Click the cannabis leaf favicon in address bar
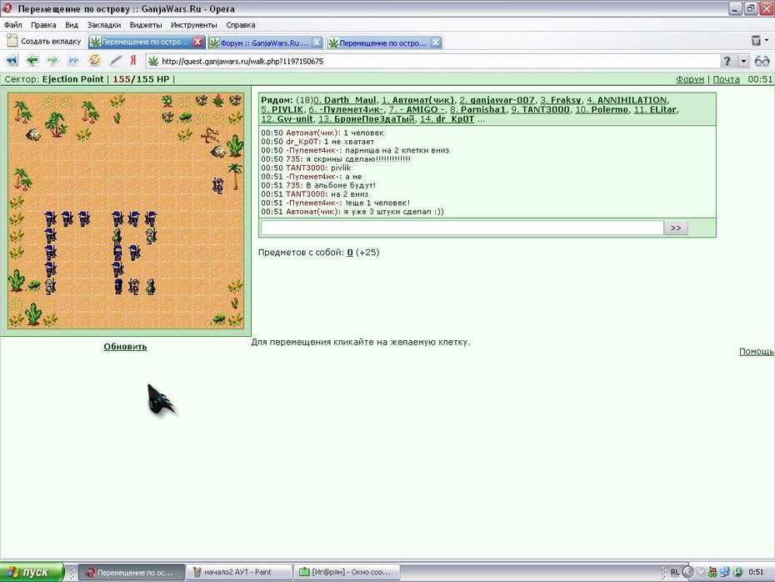The image size is (775, 582). coord(153,62)
